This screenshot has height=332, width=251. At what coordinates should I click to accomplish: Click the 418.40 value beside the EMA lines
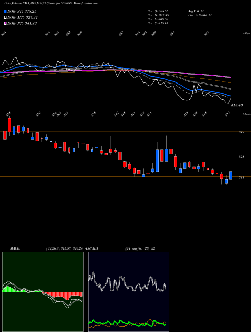(237, 105)
